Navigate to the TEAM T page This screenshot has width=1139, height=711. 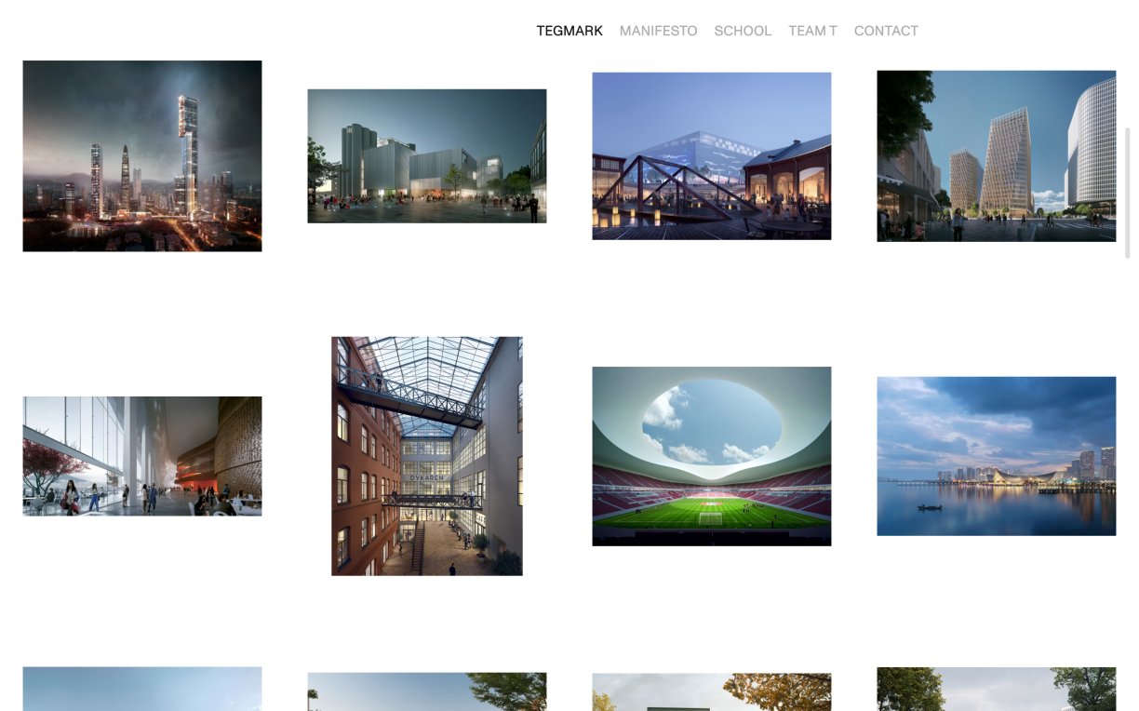[x=812, y=31]
